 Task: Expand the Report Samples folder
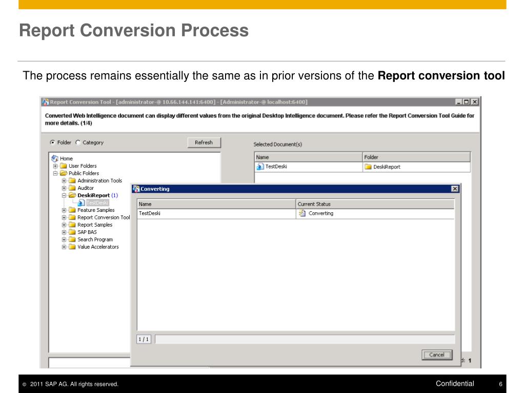tap(64, 225)
